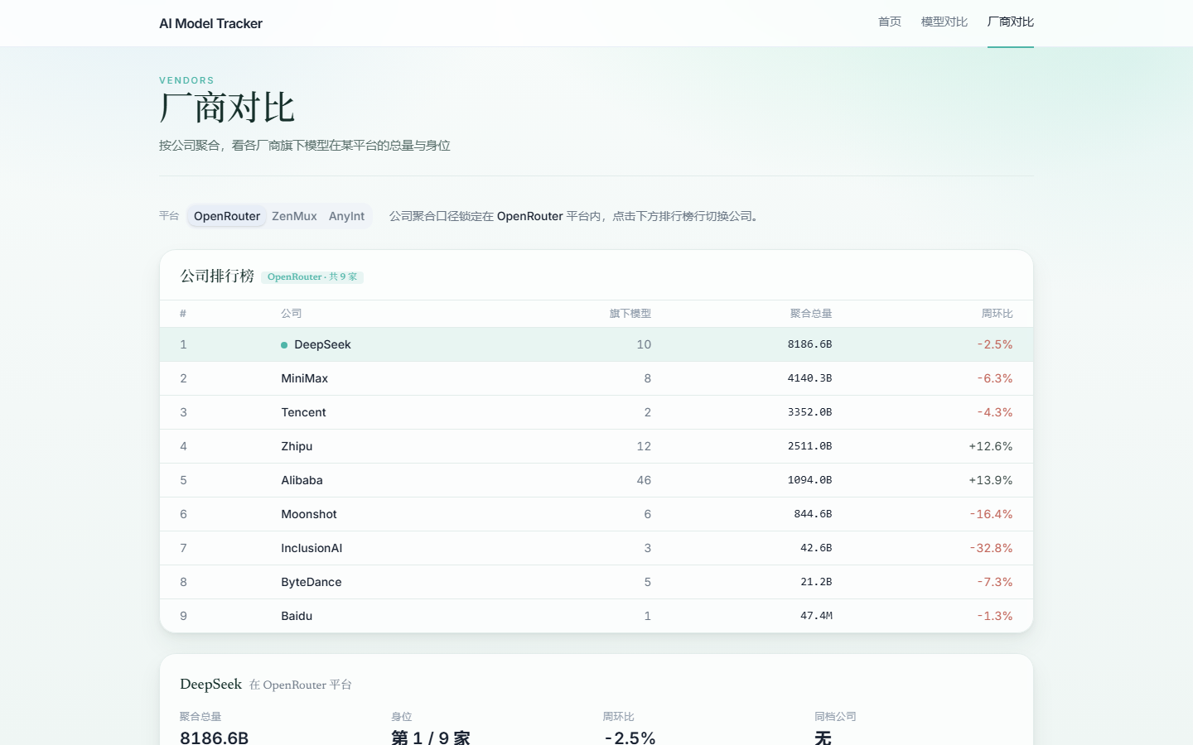
Task: Pick the Zhipu ranking row
Action: [x=596, y=446]
